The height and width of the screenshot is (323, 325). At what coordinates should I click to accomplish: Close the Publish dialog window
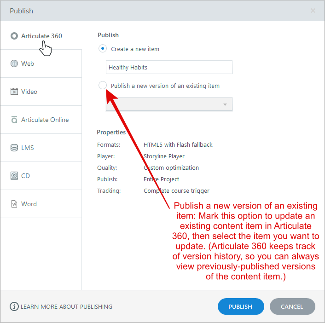coord(313,11)
